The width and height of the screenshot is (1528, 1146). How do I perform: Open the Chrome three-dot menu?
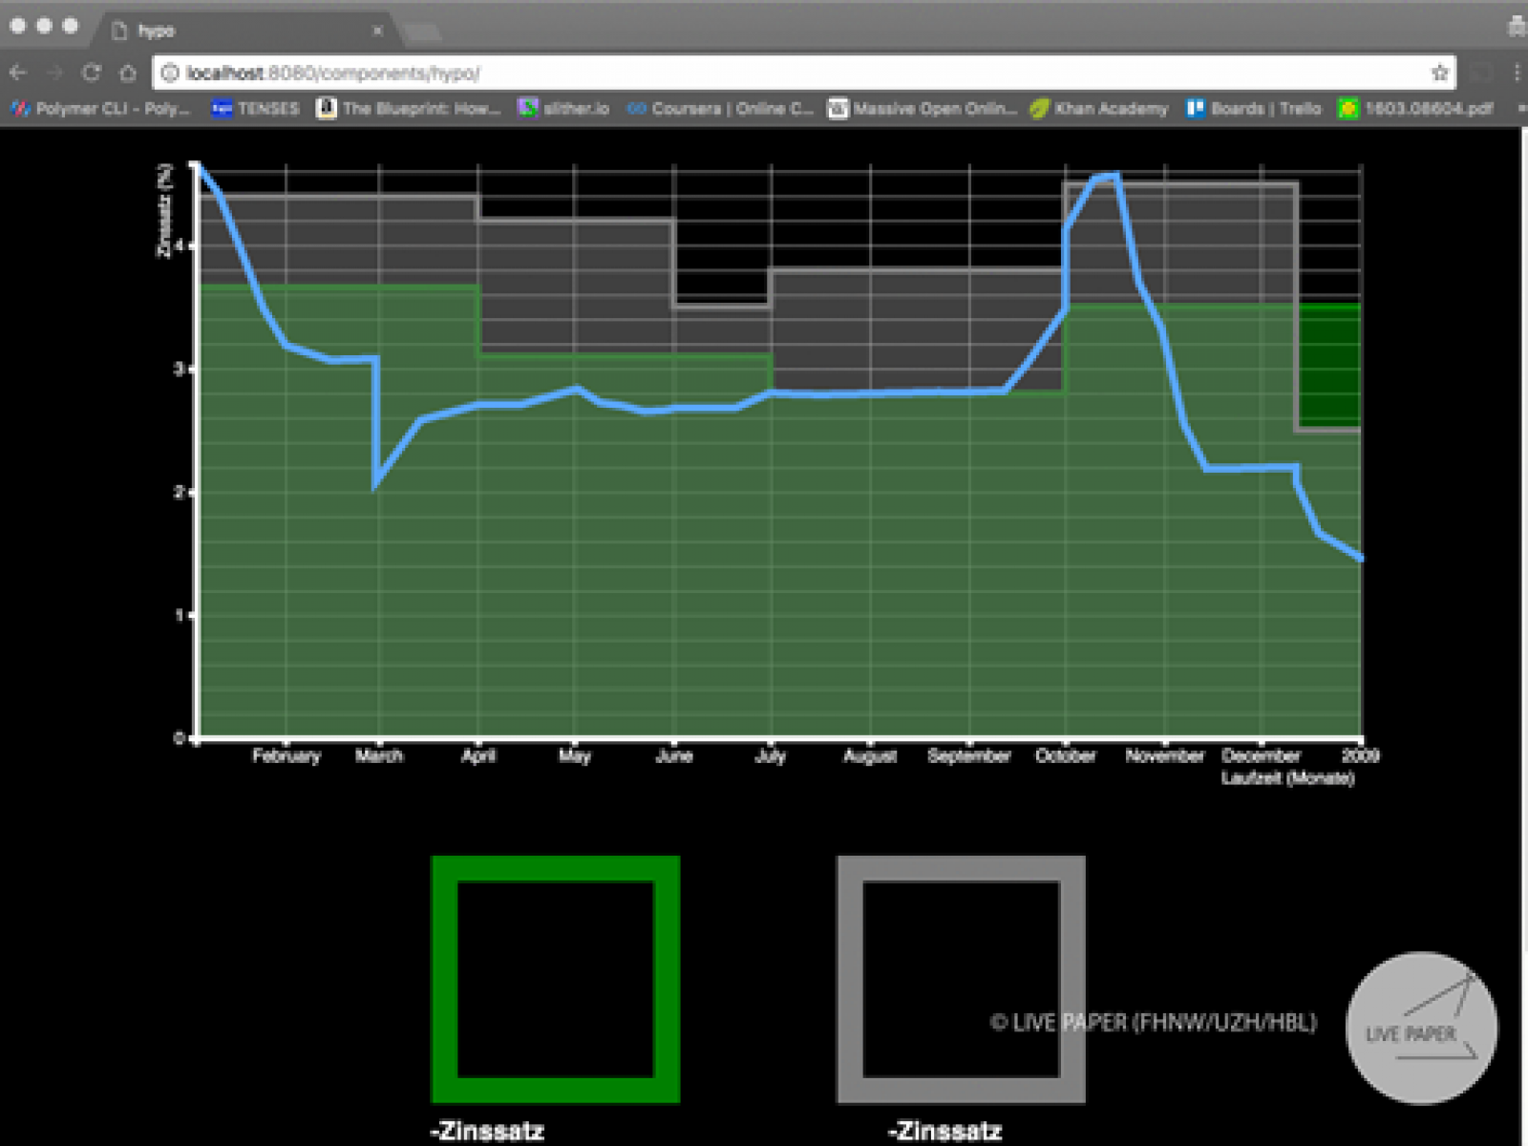pos(1516,73)
